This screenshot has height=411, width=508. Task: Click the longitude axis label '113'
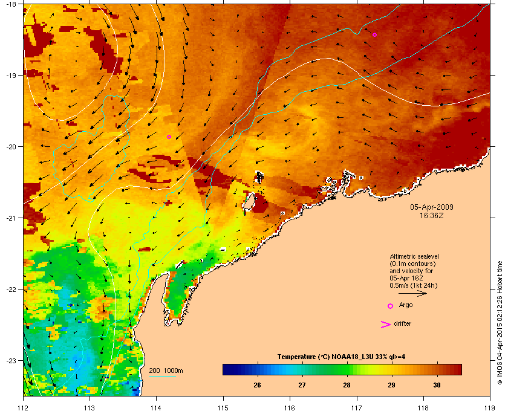pyautogui.click(x=90, y=407)
